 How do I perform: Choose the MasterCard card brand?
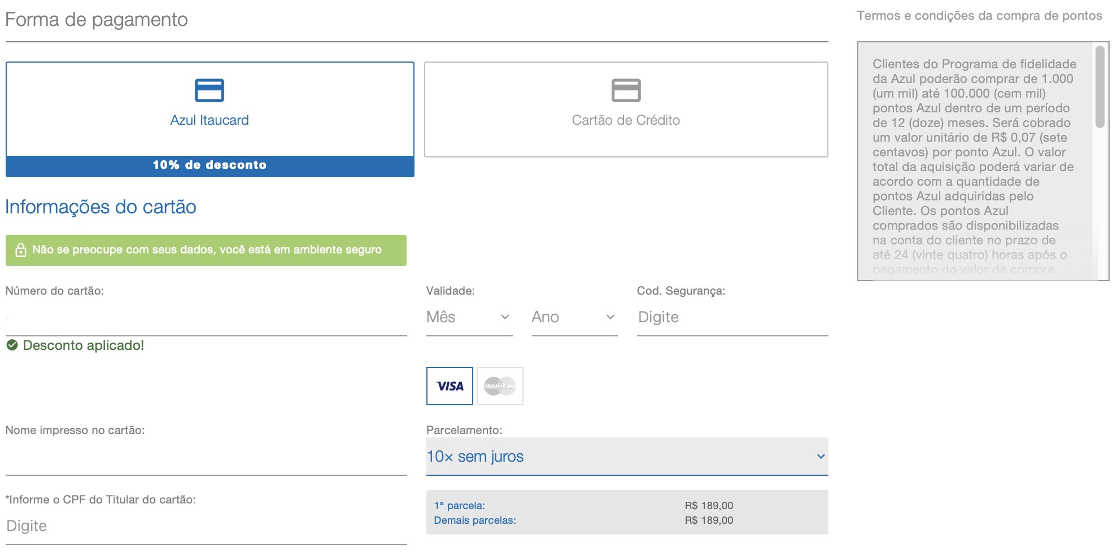pyautogui.click(x=500, y=386)
